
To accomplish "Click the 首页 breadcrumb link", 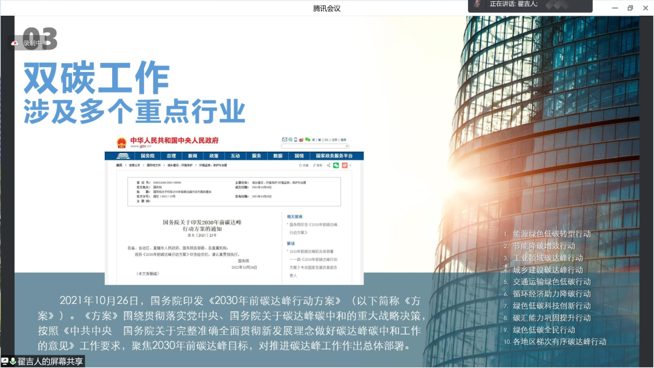I will (120, 165).
